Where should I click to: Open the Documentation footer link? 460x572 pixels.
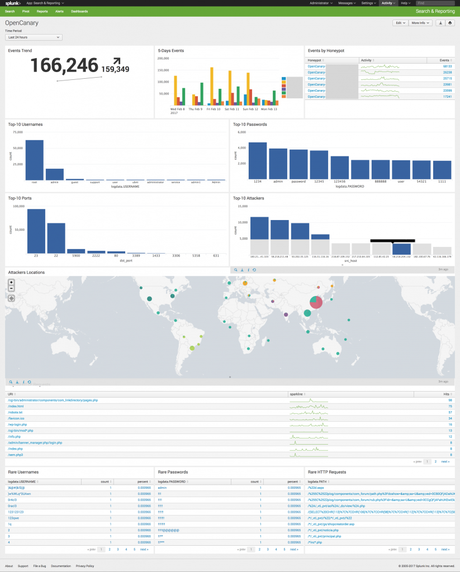(x=61, y=566)
